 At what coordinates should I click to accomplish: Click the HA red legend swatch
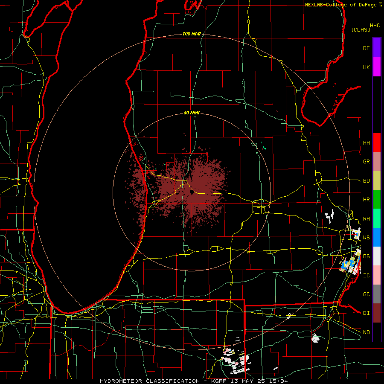[x=377, y=143]
